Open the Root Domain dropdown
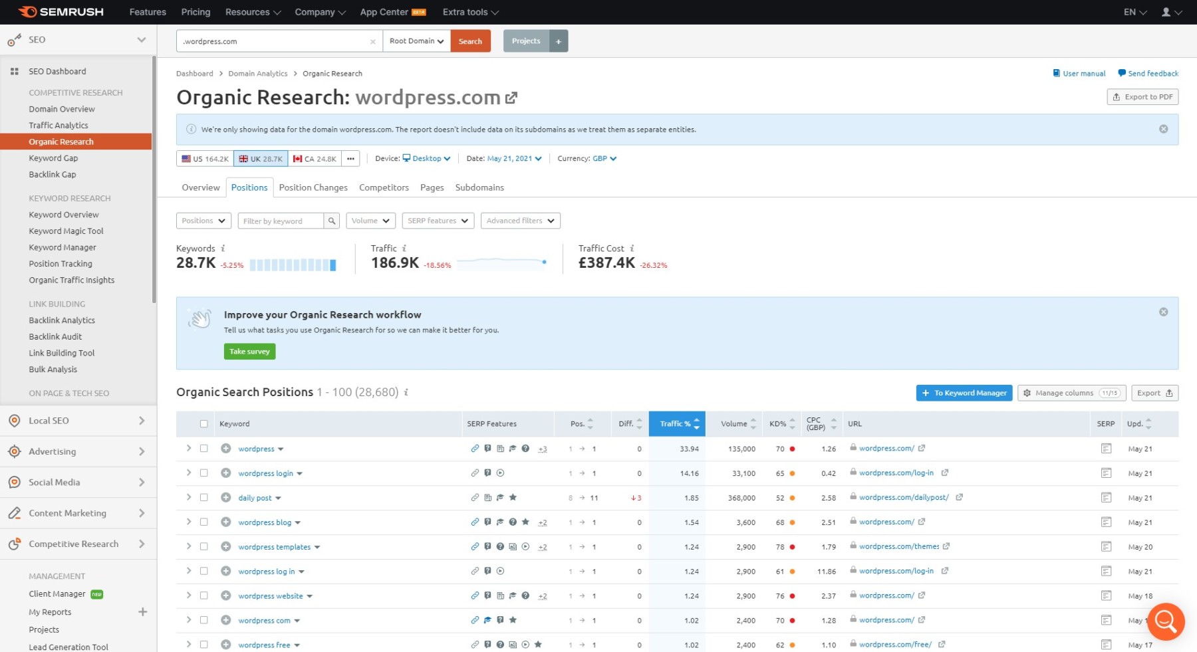The height and width of the screenshot is (652, 1197). tap(416, 41)
